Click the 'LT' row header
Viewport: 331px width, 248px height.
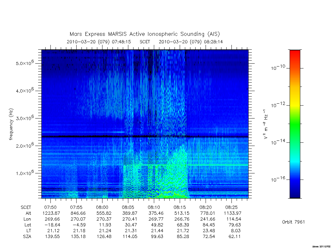coord(29,231)
